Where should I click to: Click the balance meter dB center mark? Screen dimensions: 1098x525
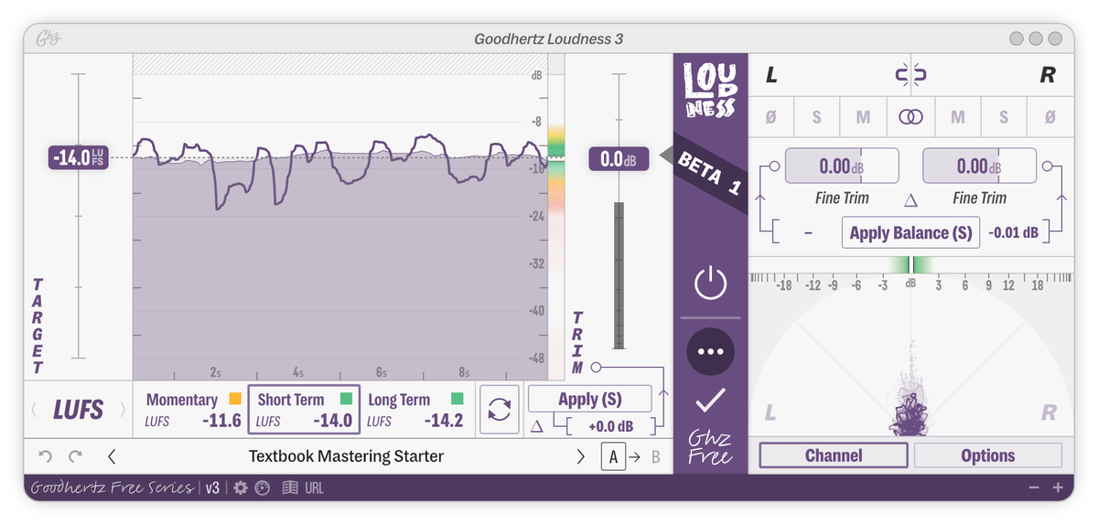click(910, 284)
